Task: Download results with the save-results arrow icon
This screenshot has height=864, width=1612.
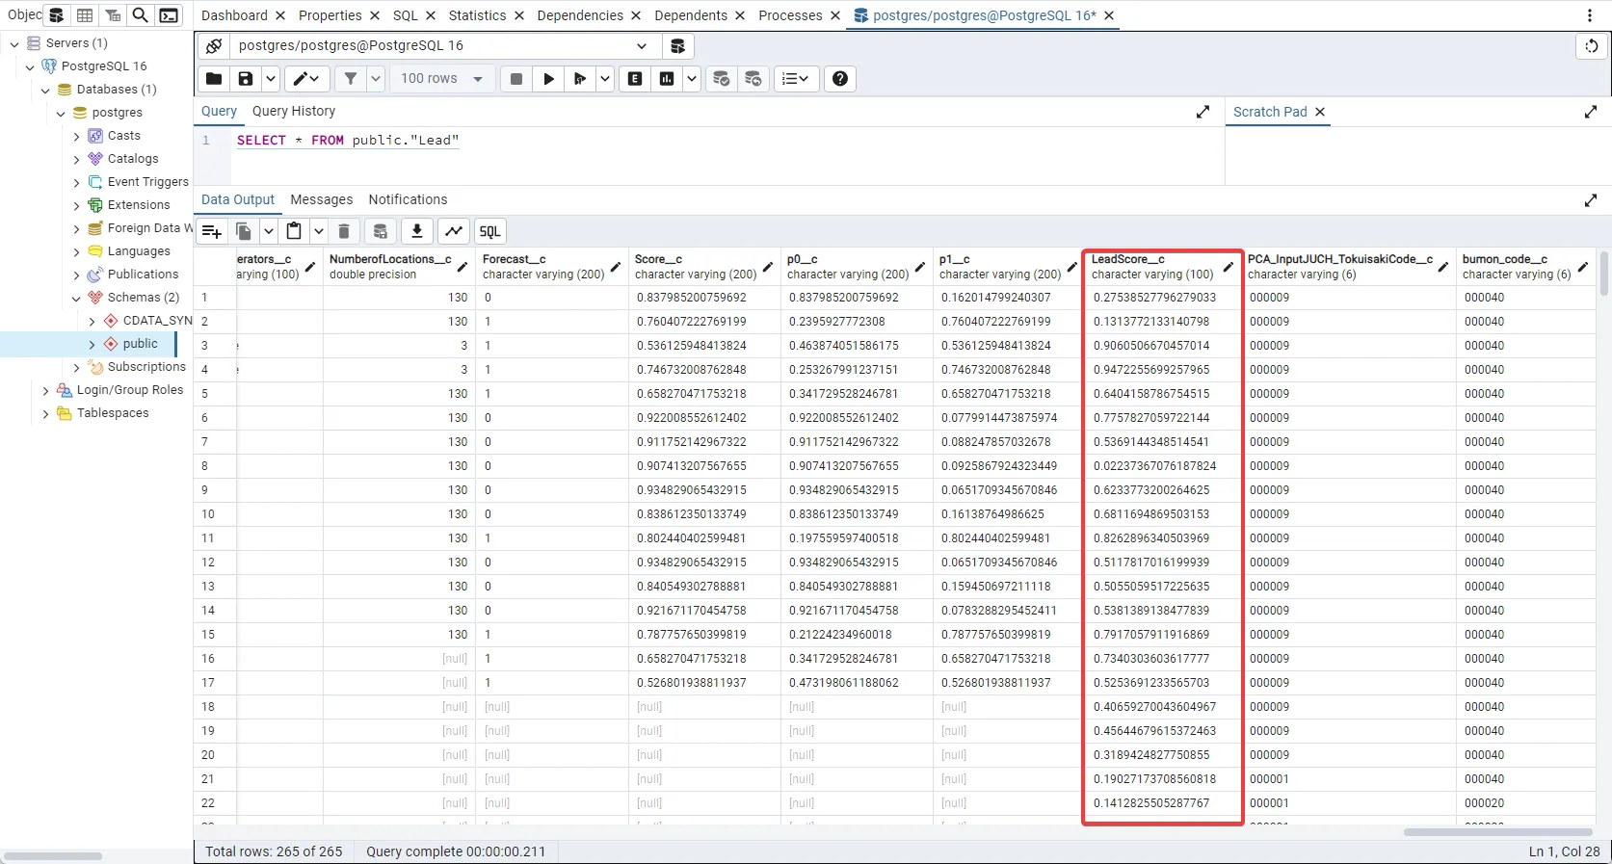Action: (417, 231)
